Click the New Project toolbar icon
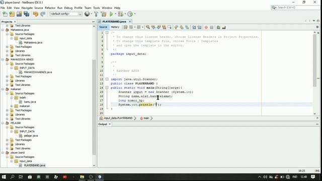This screenshot has width=322, height=181. click(12, 14)
